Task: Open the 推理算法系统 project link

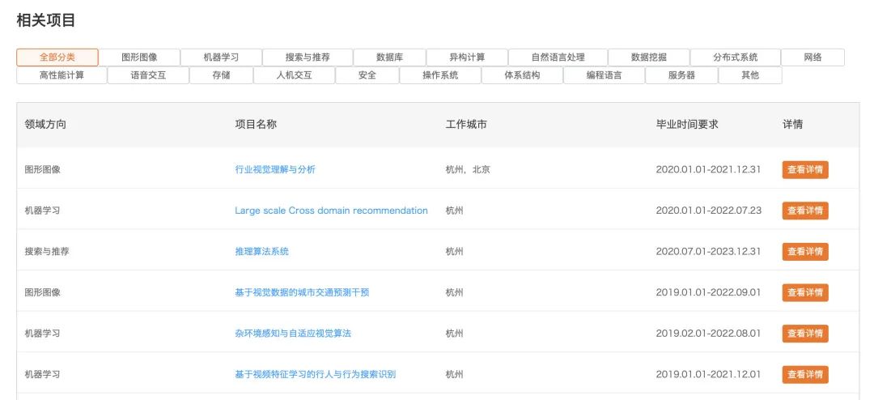Action: [x=262, y=252]
